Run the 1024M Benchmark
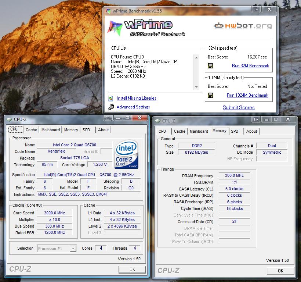The image size is (301, 282). [247, 95]
